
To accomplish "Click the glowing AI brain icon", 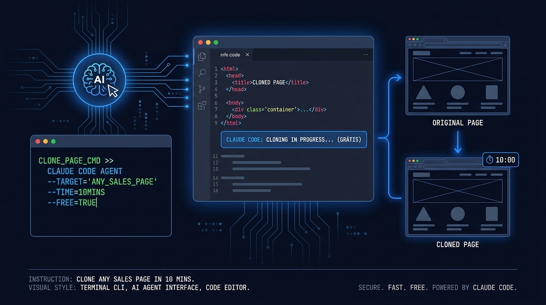I will tap(99, 79).
